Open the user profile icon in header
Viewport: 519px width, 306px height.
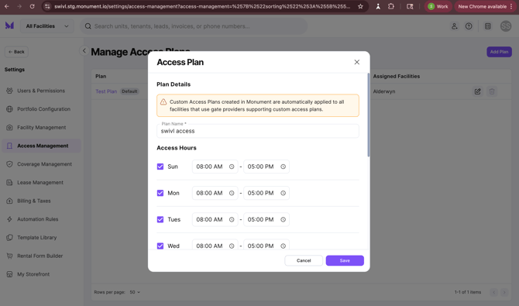pyautogui.click(x=455, y=26)
